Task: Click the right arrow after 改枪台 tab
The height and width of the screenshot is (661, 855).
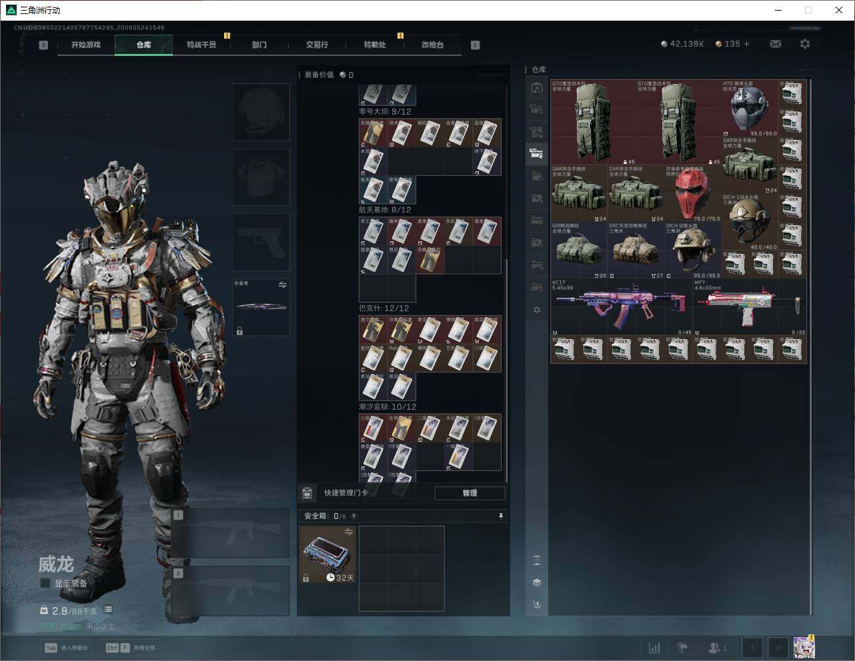Action: (x=475, y=45)
